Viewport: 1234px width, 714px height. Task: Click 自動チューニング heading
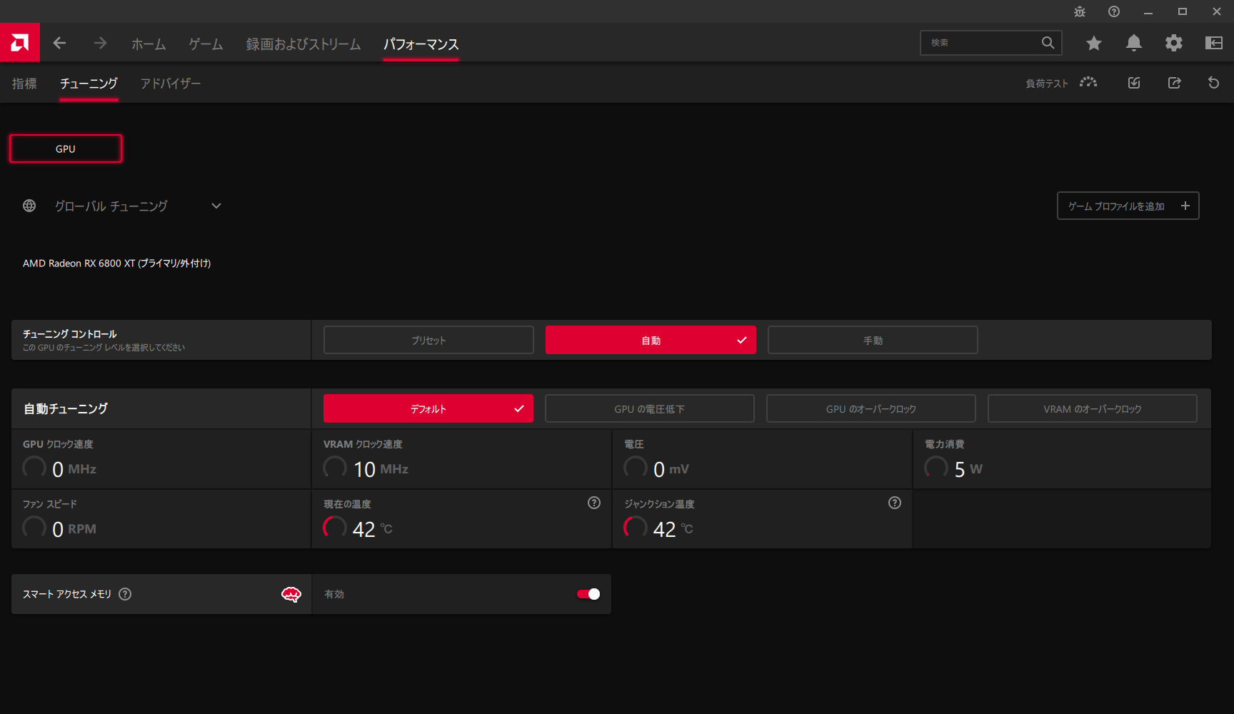pos(66,408)
